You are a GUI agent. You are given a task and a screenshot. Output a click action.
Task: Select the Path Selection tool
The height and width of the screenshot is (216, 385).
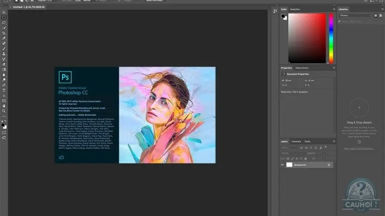(4, 96)
